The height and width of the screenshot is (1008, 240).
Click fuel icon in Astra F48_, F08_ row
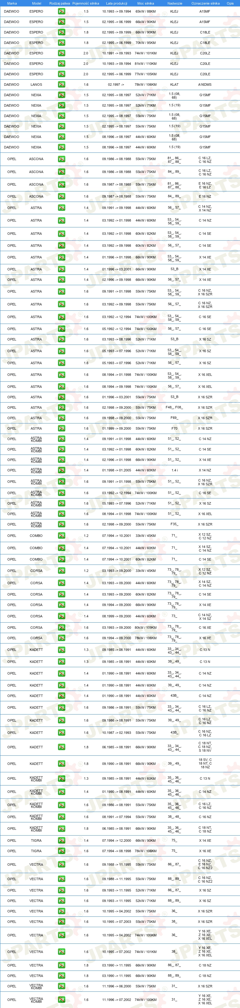coord(61,407)
